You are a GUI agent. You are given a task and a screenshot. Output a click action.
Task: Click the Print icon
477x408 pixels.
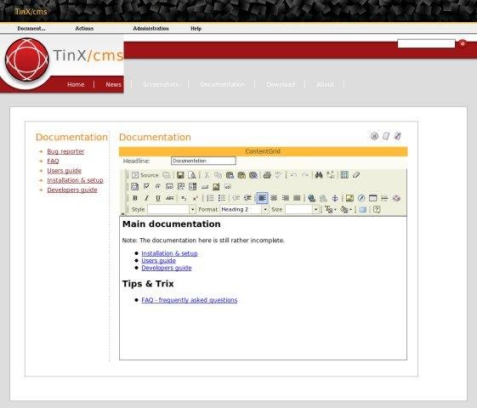(x=267, y=175)
